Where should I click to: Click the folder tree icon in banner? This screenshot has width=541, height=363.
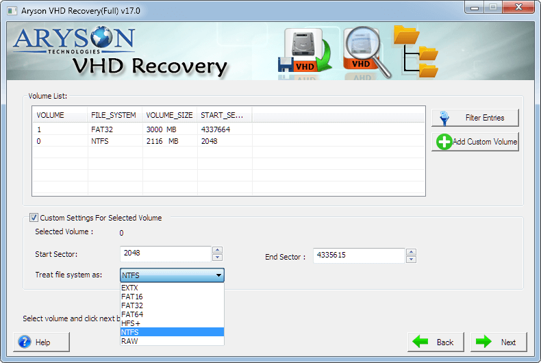pos(416,51)
